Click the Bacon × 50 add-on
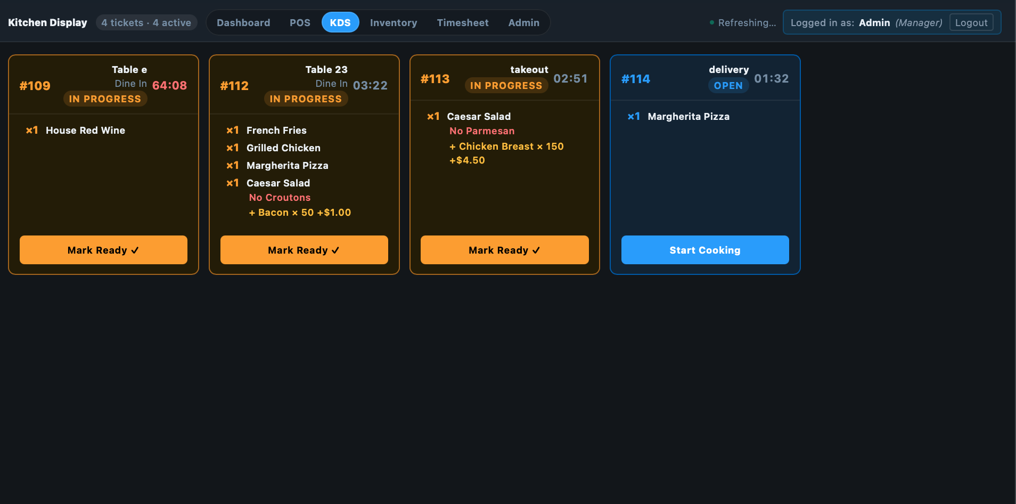The height and width of the screenshot is (504, 1016). (300, 212)
